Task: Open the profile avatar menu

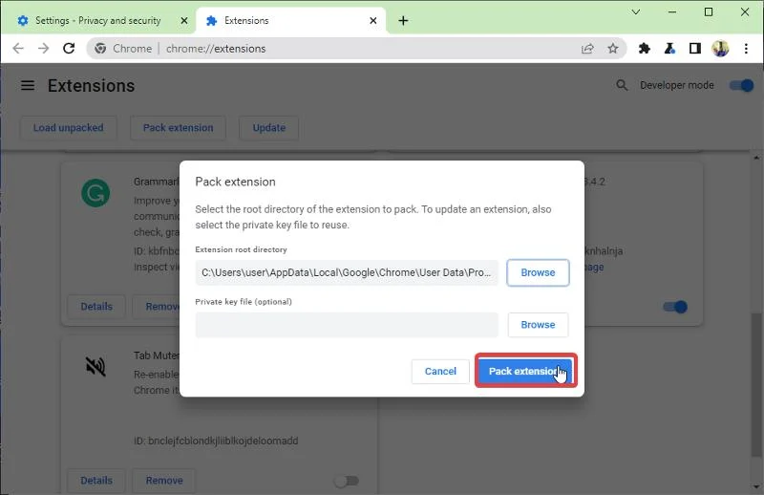Action: tap(720, 49)
